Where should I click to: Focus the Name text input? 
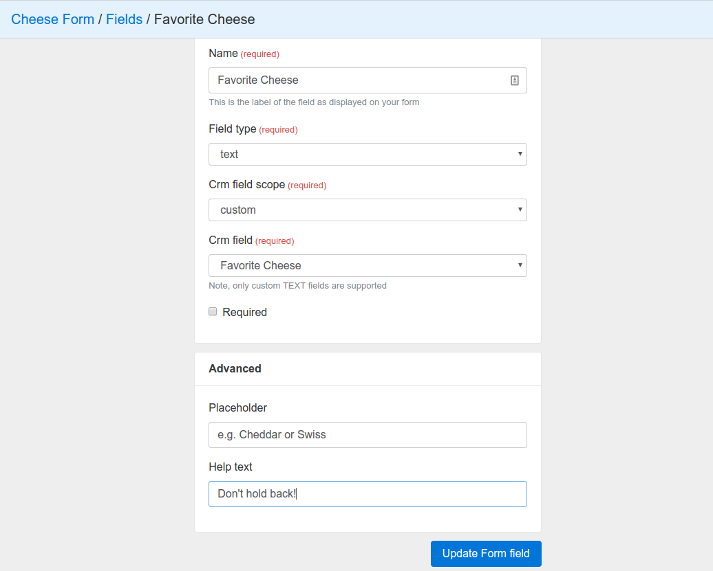(x=358, y=80)
